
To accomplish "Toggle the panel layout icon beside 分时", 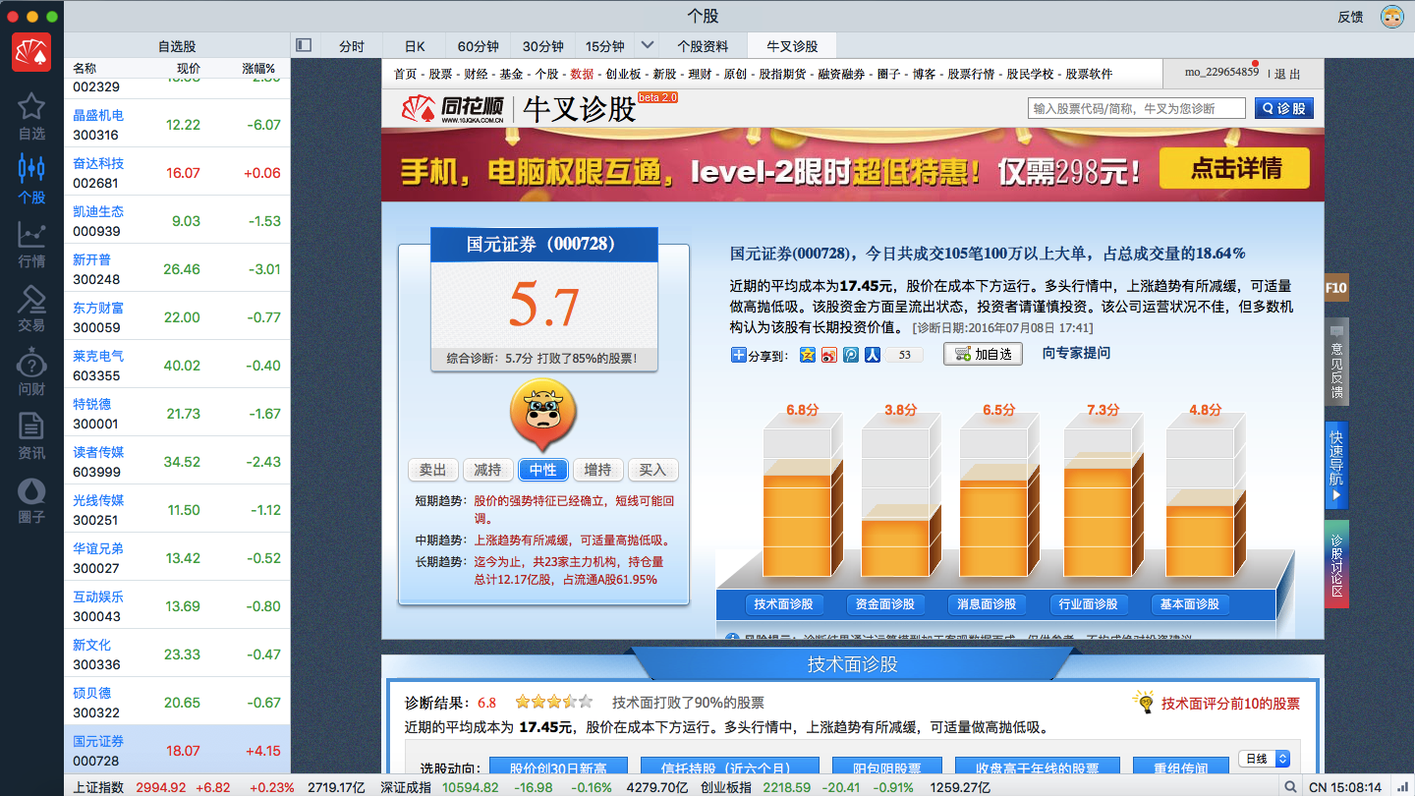I will 304,45.
